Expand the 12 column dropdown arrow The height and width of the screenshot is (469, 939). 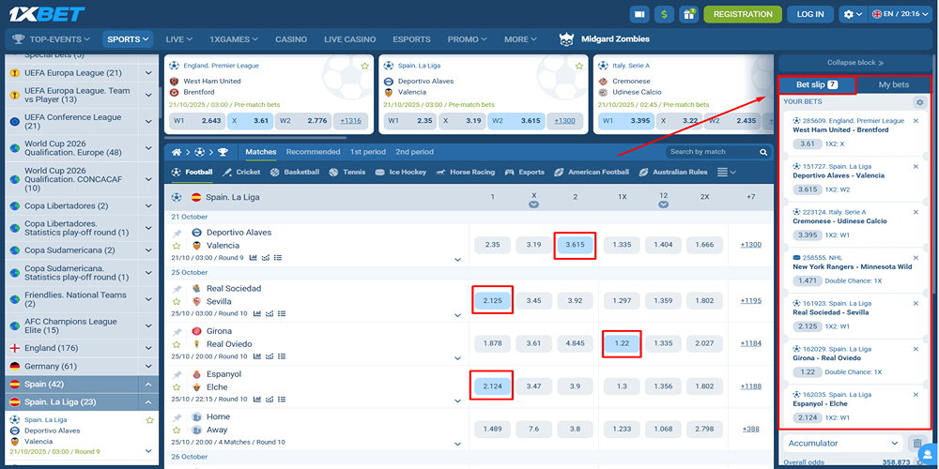663,204
